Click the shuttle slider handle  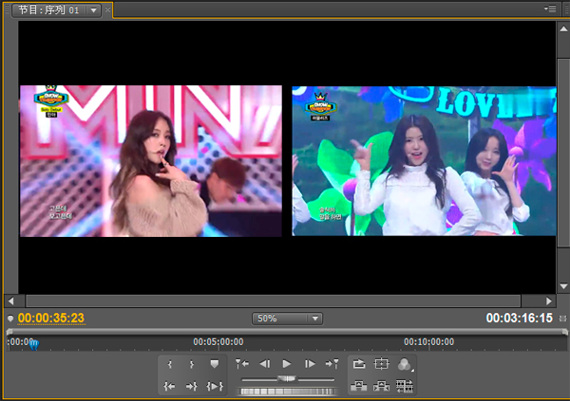(287, 379)
